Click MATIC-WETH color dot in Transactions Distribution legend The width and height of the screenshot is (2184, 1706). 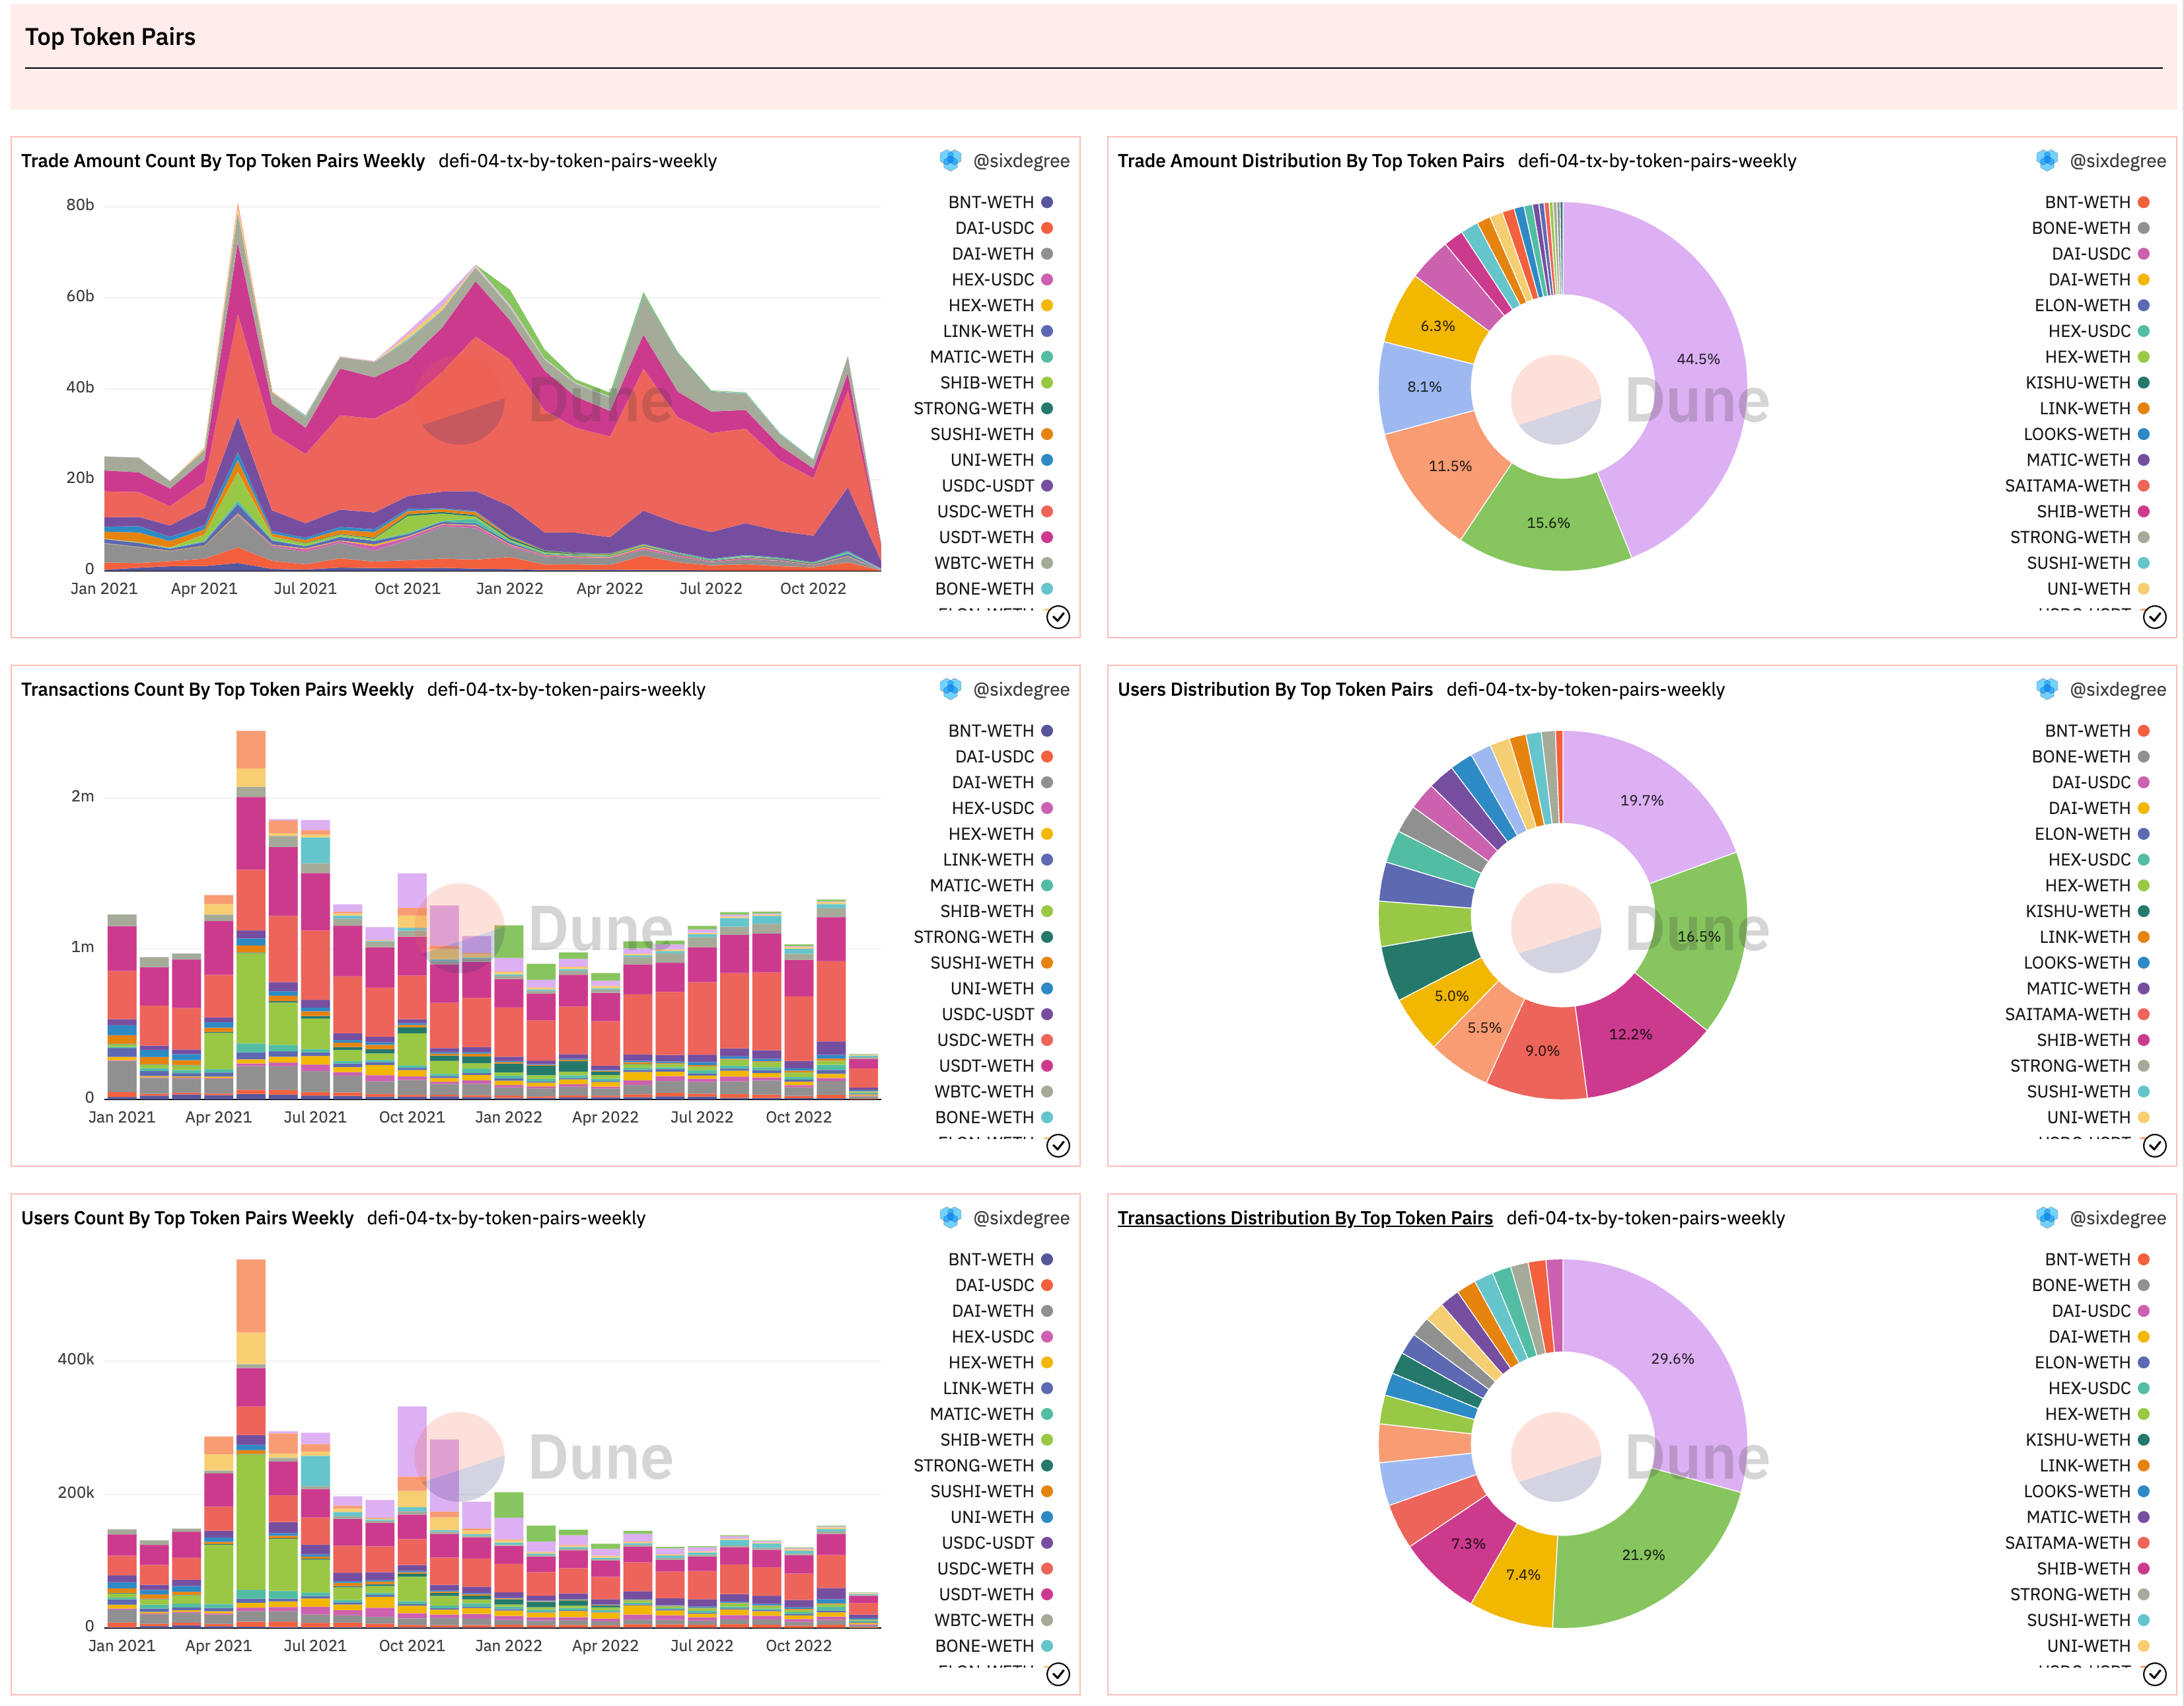pos(2144,1517)
